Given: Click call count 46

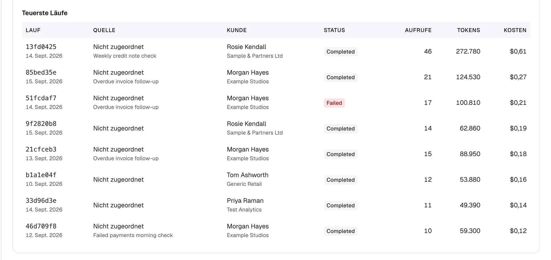Looking at the screenshot, I should click(428, 51).
